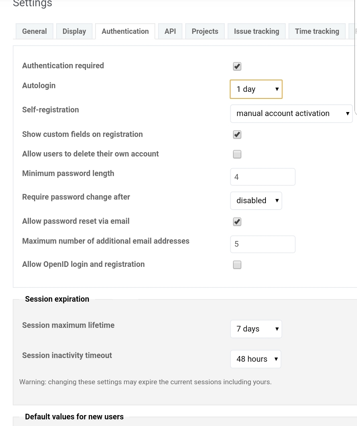Viewport: 357px width, 426px height.
Task: Focus the Maximum additional email addresses field
Action: (263, 244)
